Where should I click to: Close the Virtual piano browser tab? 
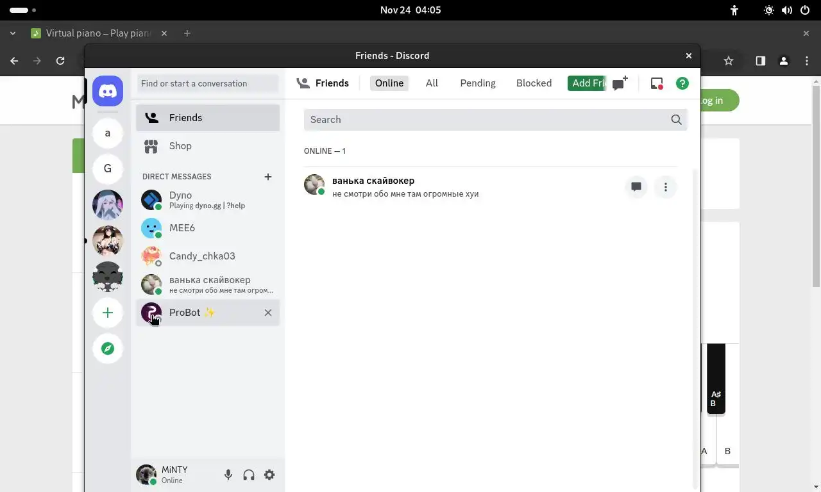coord(164,33)
